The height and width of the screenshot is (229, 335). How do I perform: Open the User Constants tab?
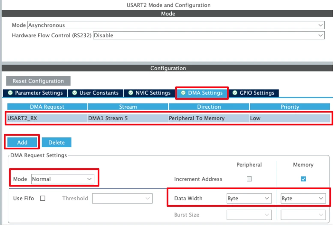pyautogui.click(x=95, y=93)
